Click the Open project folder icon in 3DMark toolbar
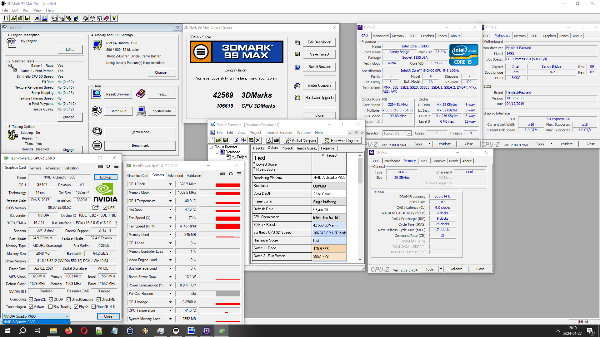Screen dimensions: 600x337 coord(13,18)
